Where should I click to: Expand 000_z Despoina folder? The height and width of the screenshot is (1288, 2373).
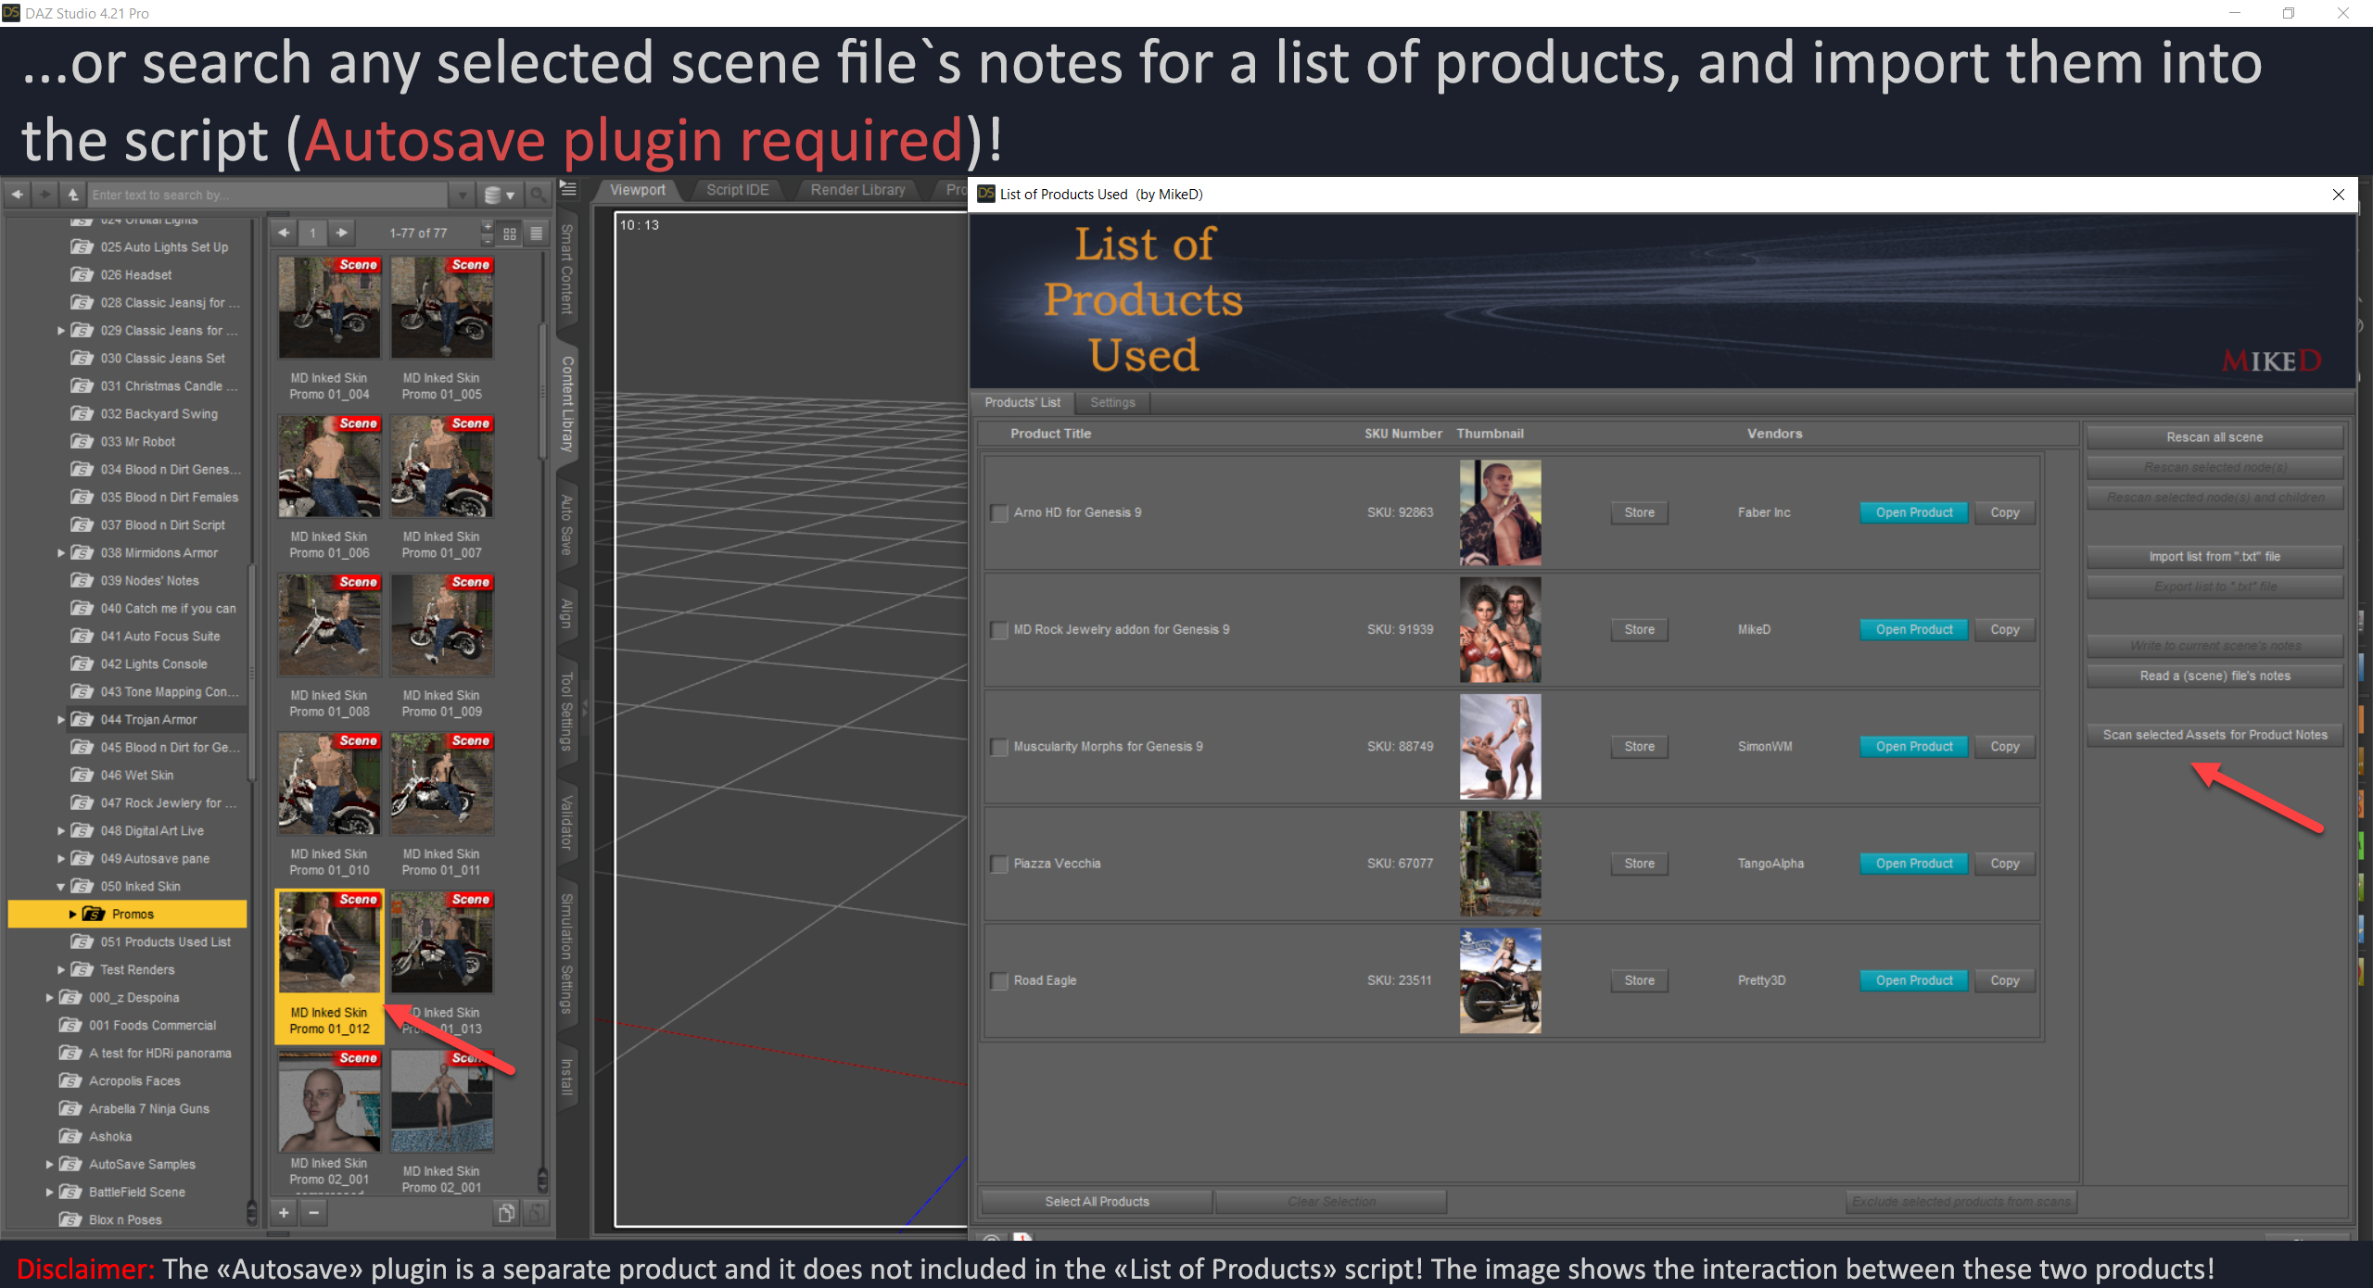point(50,997)
